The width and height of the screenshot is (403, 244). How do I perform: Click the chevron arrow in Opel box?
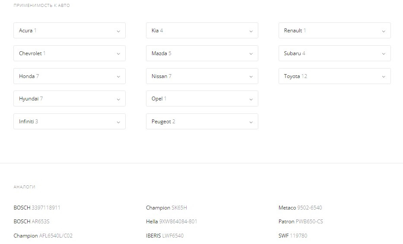[251, 99]
